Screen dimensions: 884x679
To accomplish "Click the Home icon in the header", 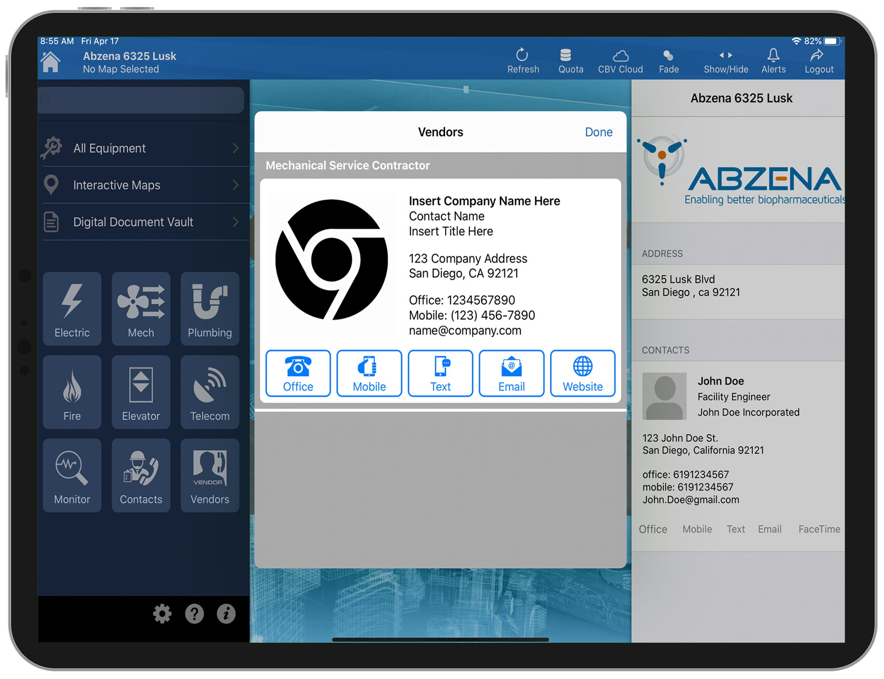I will coord(51,62).
